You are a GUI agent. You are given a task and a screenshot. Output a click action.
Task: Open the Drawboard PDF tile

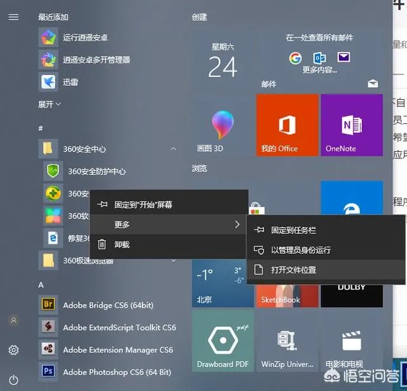[223, 341]
